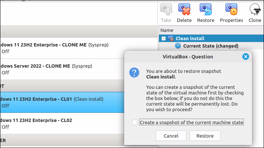Select Windows 11 Enterprise CL02 VM

62,123
